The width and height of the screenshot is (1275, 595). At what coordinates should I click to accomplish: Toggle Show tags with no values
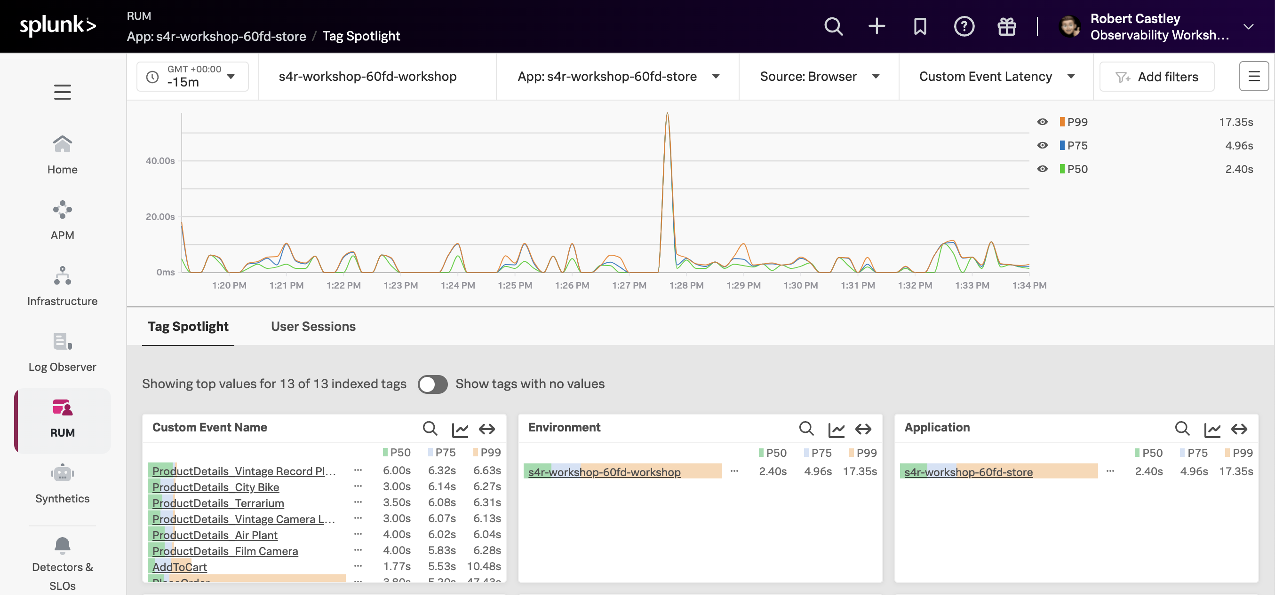(432, 384)
